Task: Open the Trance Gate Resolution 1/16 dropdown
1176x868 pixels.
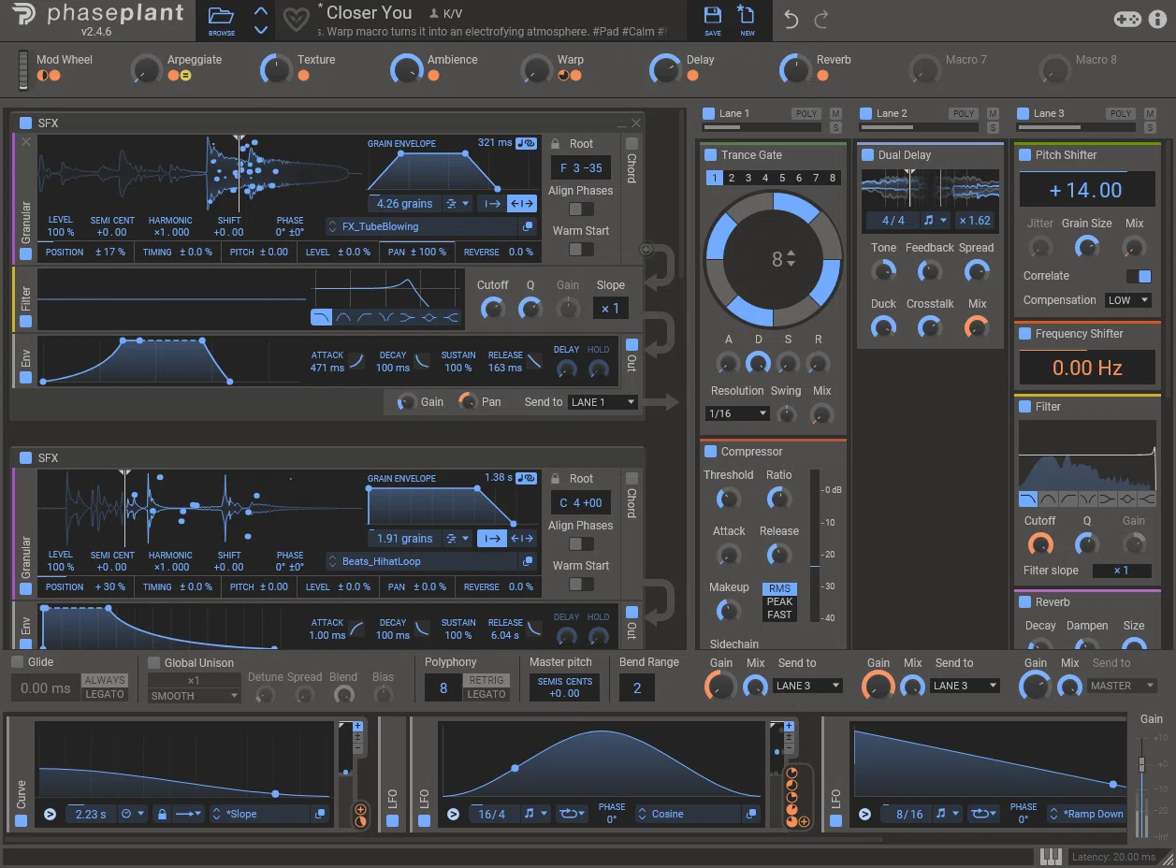Action: click(737, 413)
